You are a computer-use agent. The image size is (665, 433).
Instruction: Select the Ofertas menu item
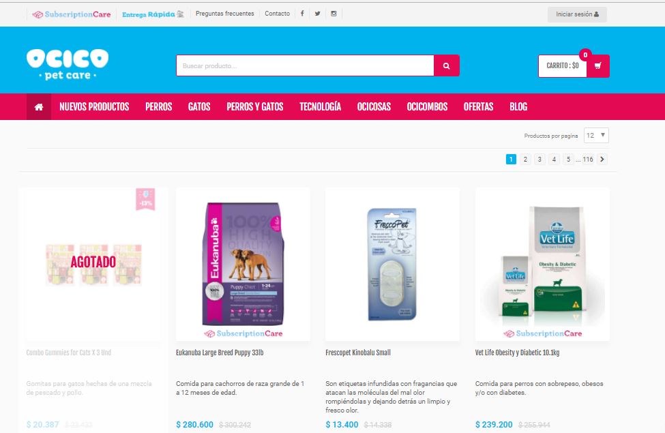coord(478,107)
